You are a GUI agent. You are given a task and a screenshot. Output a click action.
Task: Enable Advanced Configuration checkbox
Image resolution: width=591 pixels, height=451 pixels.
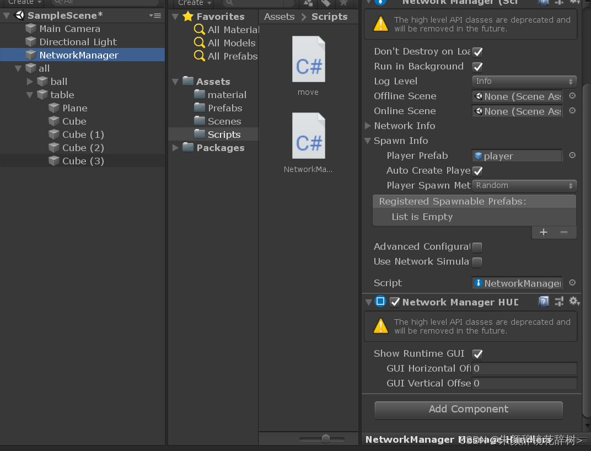click(x=477, y=247)
